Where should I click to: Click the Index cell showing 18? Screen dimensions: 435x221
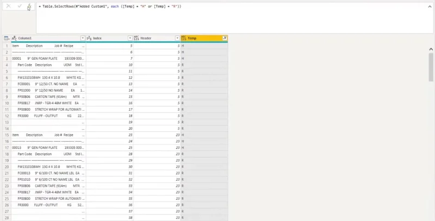coord(110,116)
